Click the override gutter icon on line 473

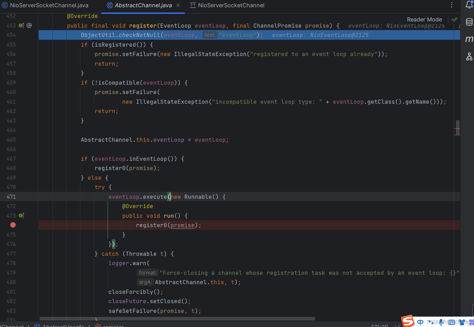coord(21,216)
